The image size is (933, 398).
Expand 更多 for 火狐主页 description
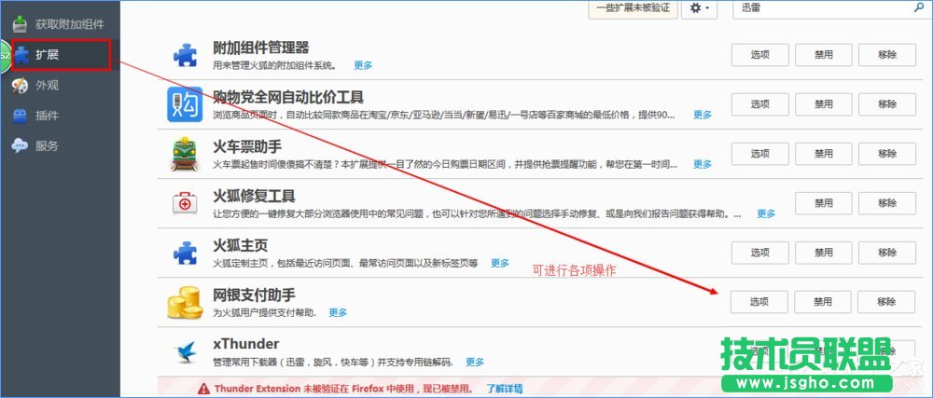tap(500, 263)
